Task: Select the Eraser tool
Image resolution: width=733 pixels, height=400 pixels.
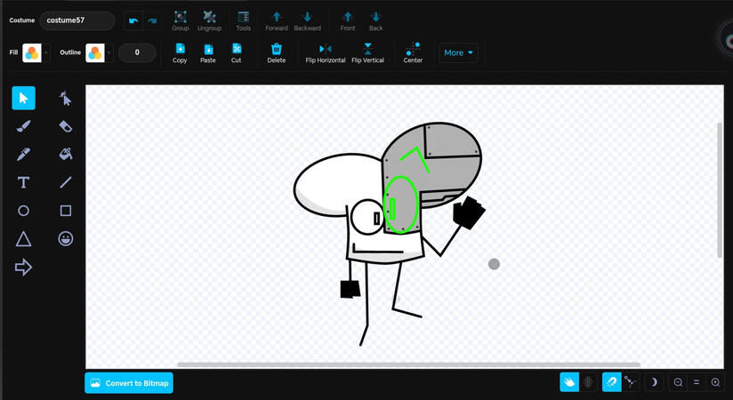Action: click(66, 126)
